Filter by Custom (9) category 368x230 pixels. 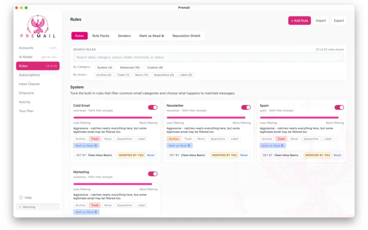click(x=155, y=67)
